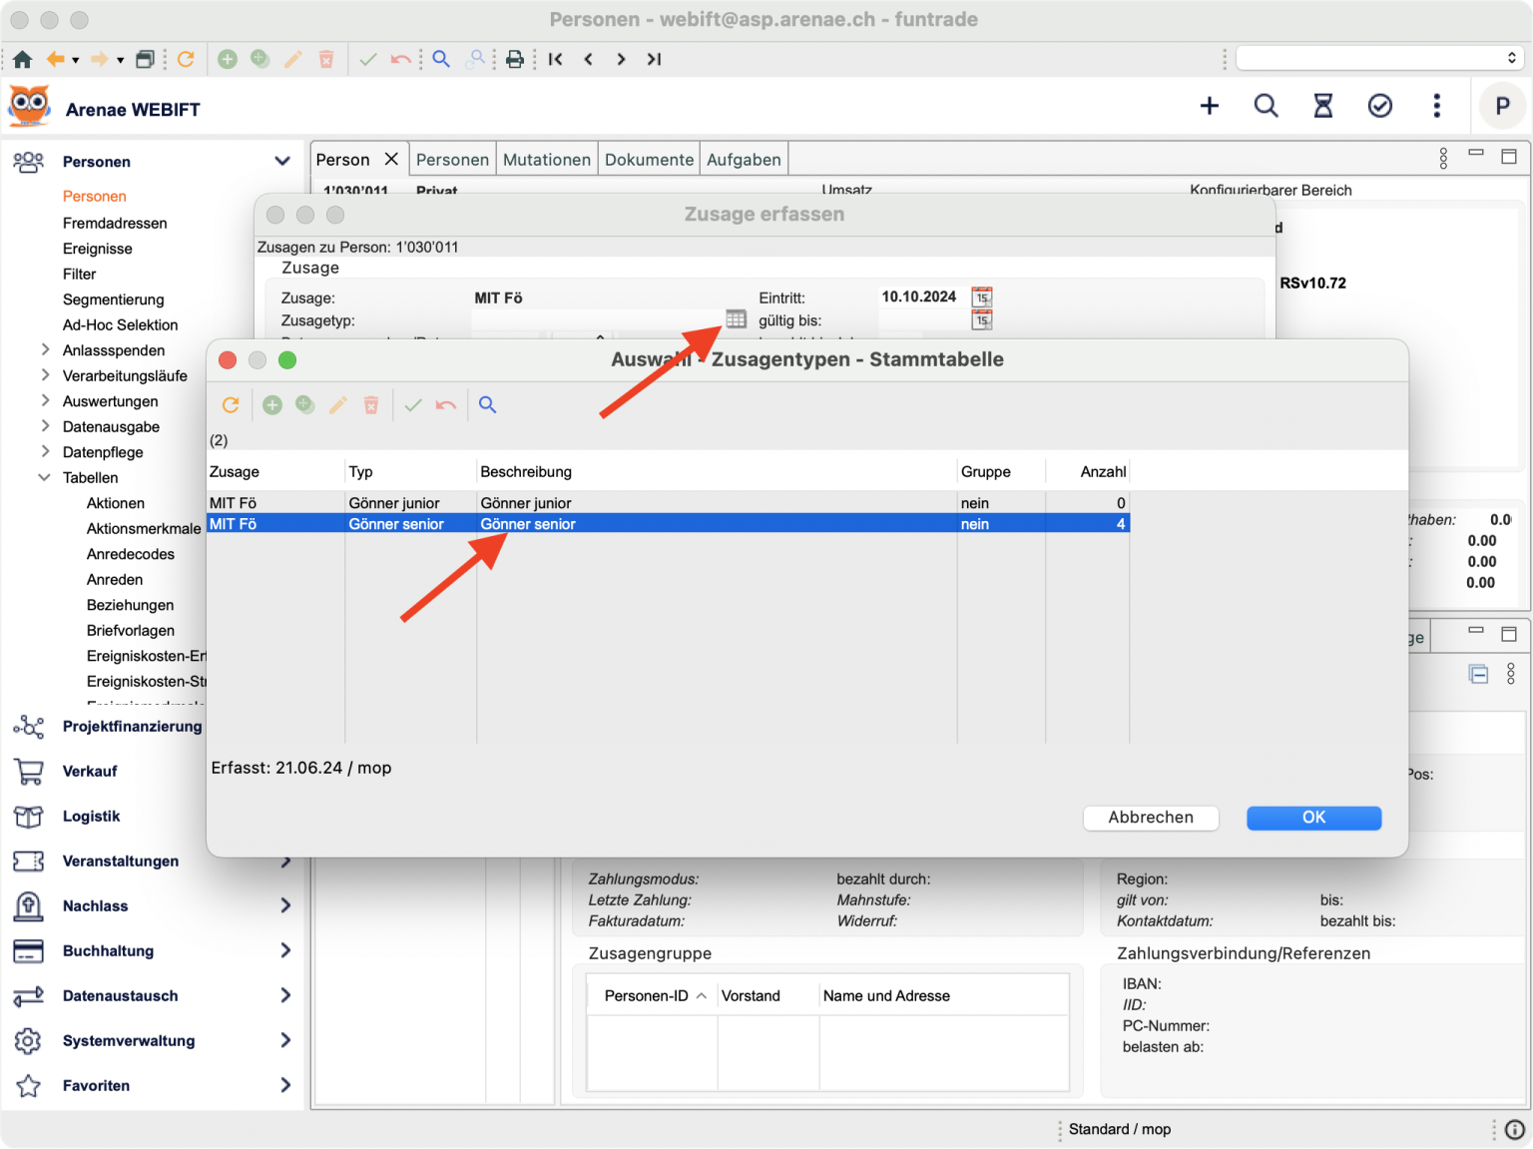The height and width of the screenshot is (1149, 1533).
Task: Click the hourglass icon in header
Action: pyautogui.click(x=1322, y=106)
